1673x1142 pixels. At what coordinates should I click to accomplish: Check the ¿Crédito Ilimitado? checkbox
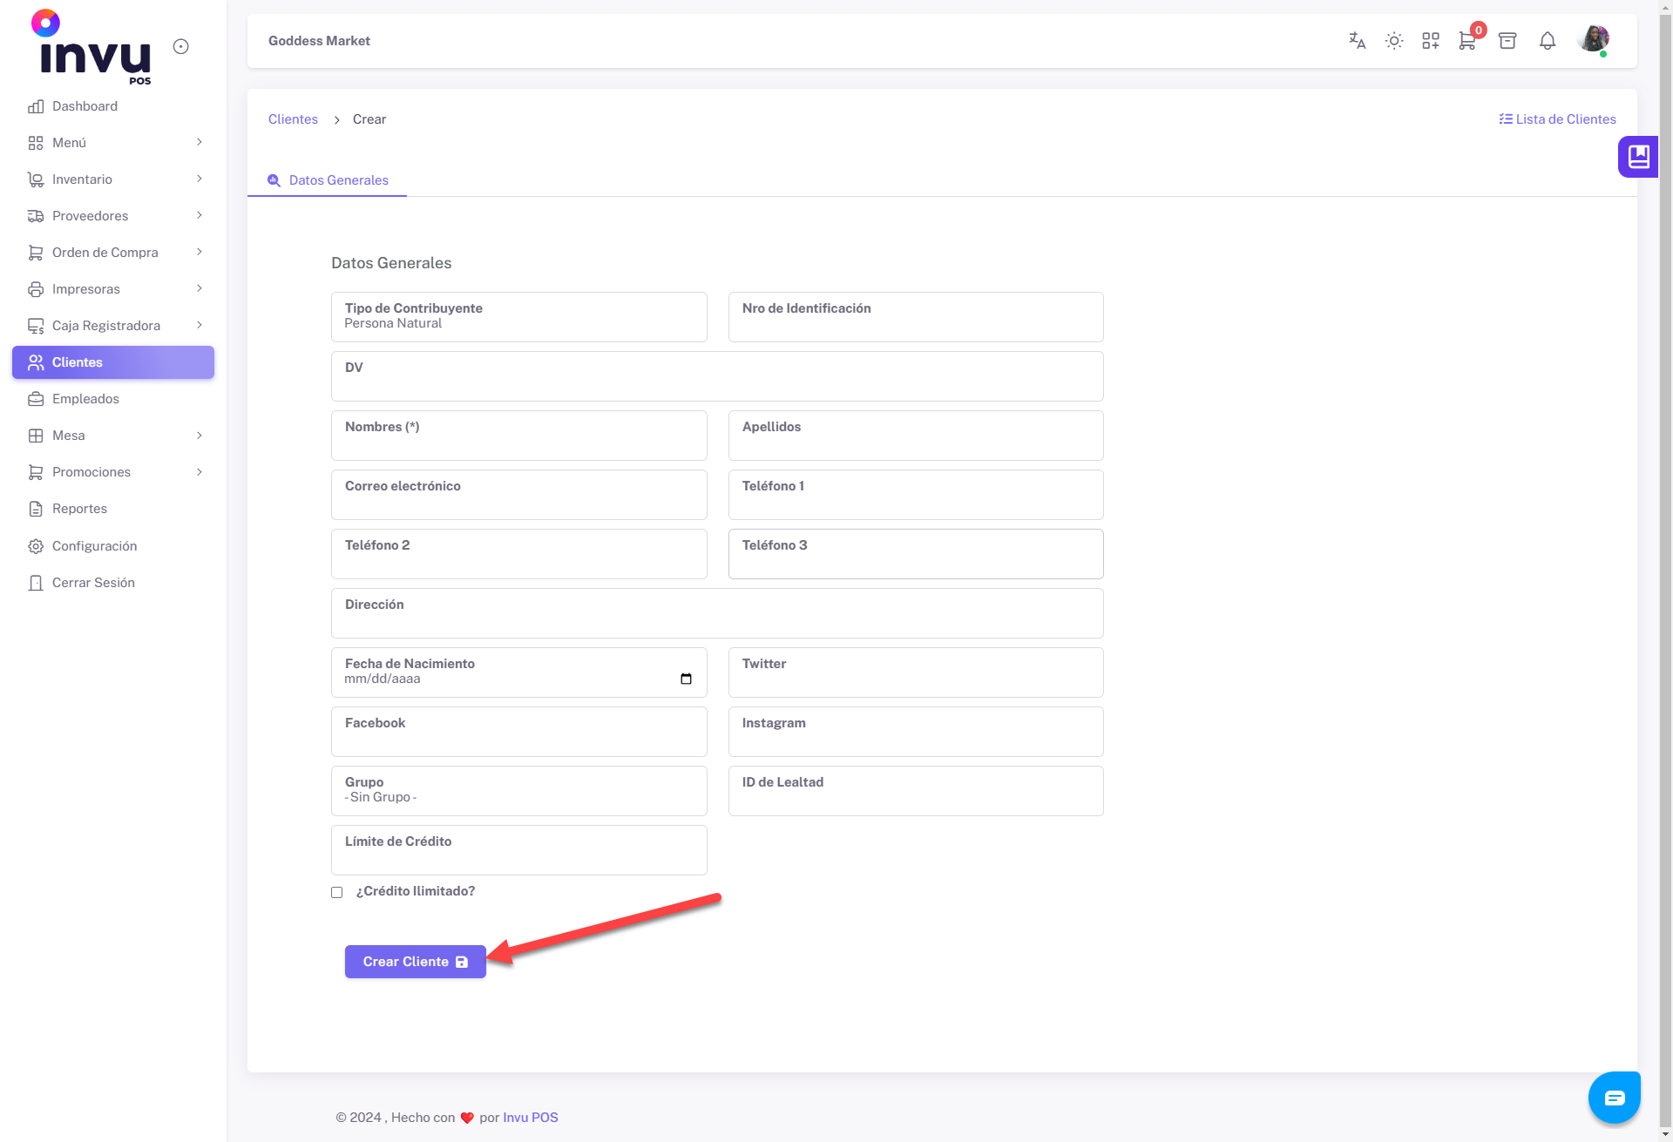point(337,892)
